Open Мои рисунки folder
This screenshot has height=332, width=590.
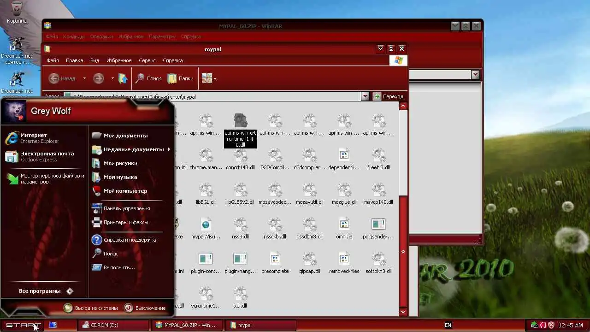coord(114,163)
